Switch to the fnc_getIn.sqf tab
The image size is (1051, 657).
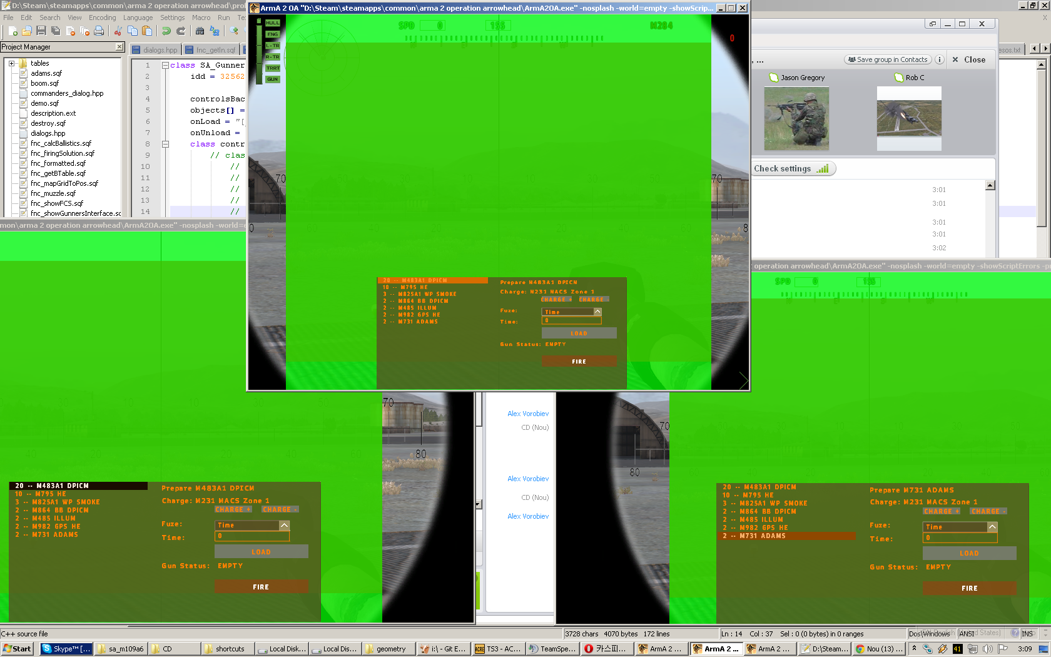pos(211,49)
